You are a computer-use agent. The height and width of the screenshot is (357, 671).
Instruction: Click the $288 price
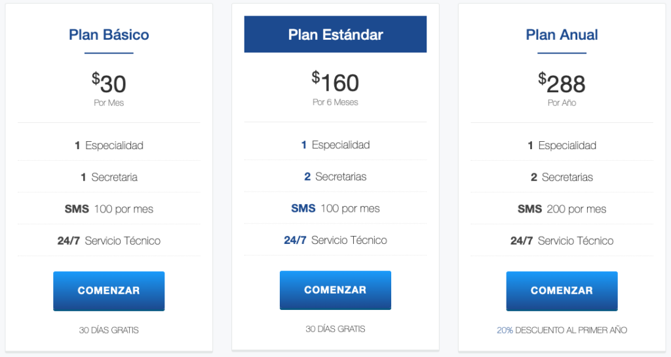pos(562,83)
